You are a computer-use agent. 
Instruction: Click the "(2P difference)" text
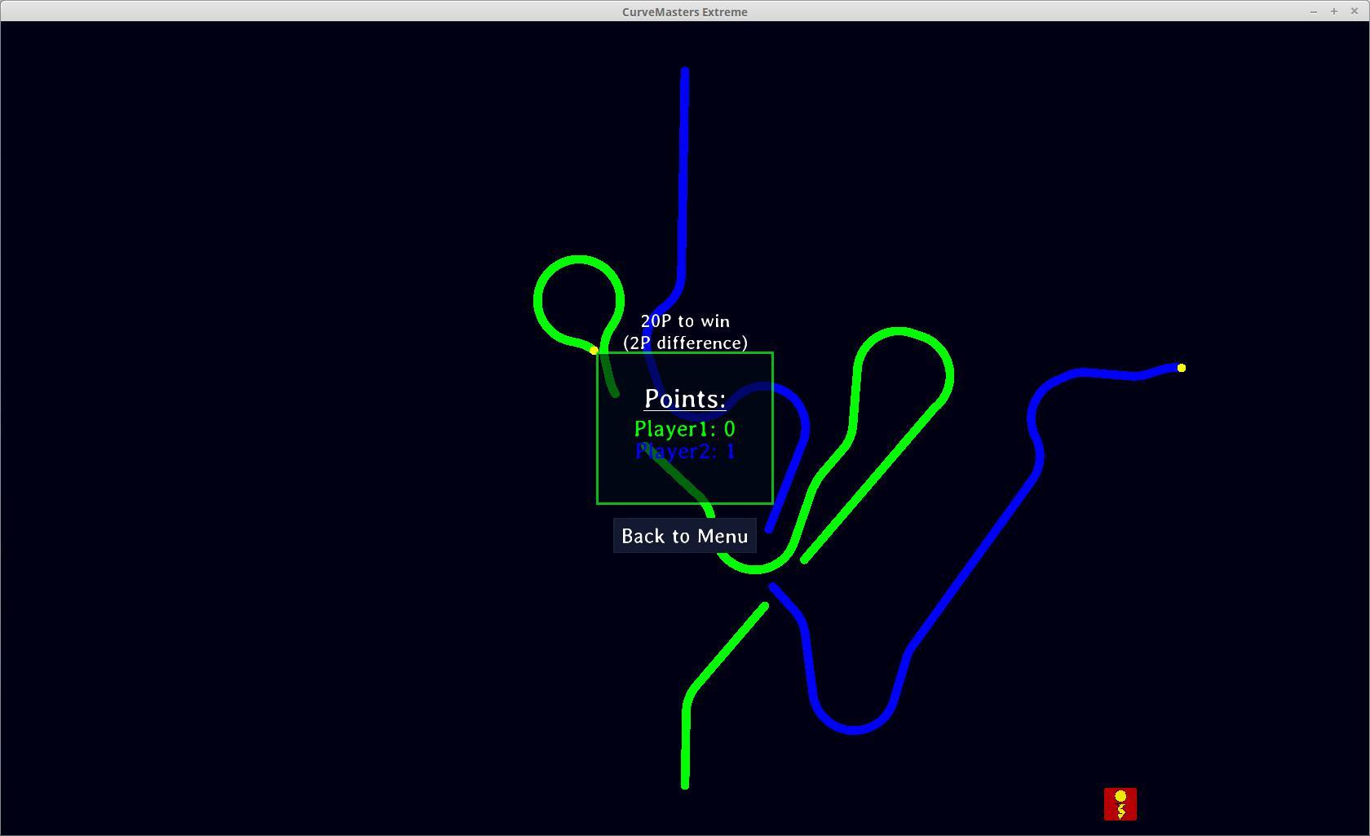pos(685,343)
